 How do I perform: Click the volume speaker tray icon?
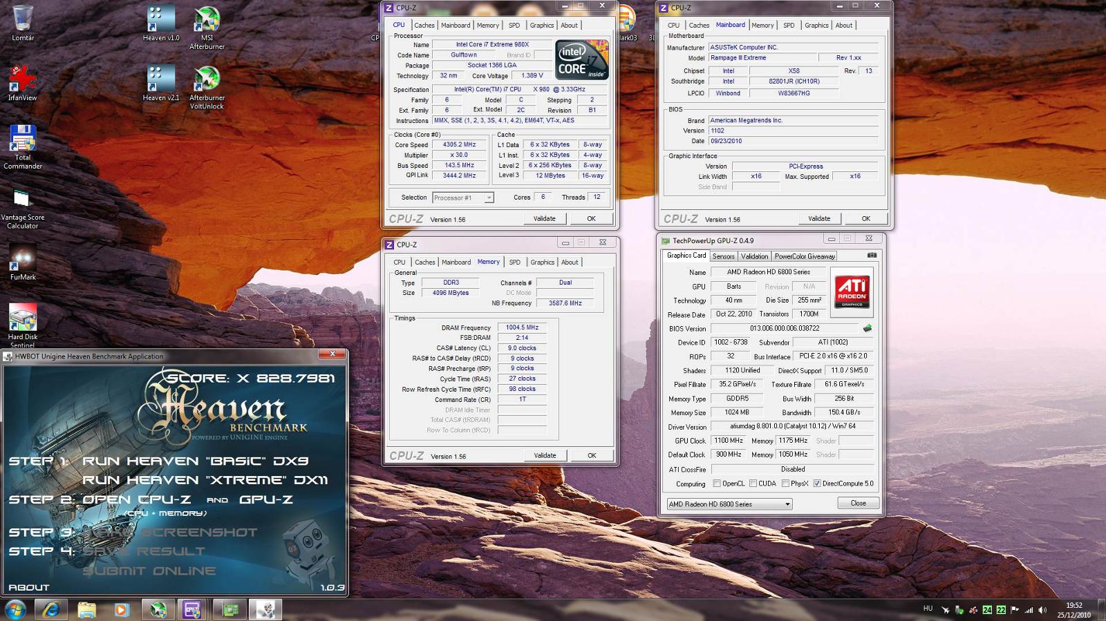(1042, 610)
